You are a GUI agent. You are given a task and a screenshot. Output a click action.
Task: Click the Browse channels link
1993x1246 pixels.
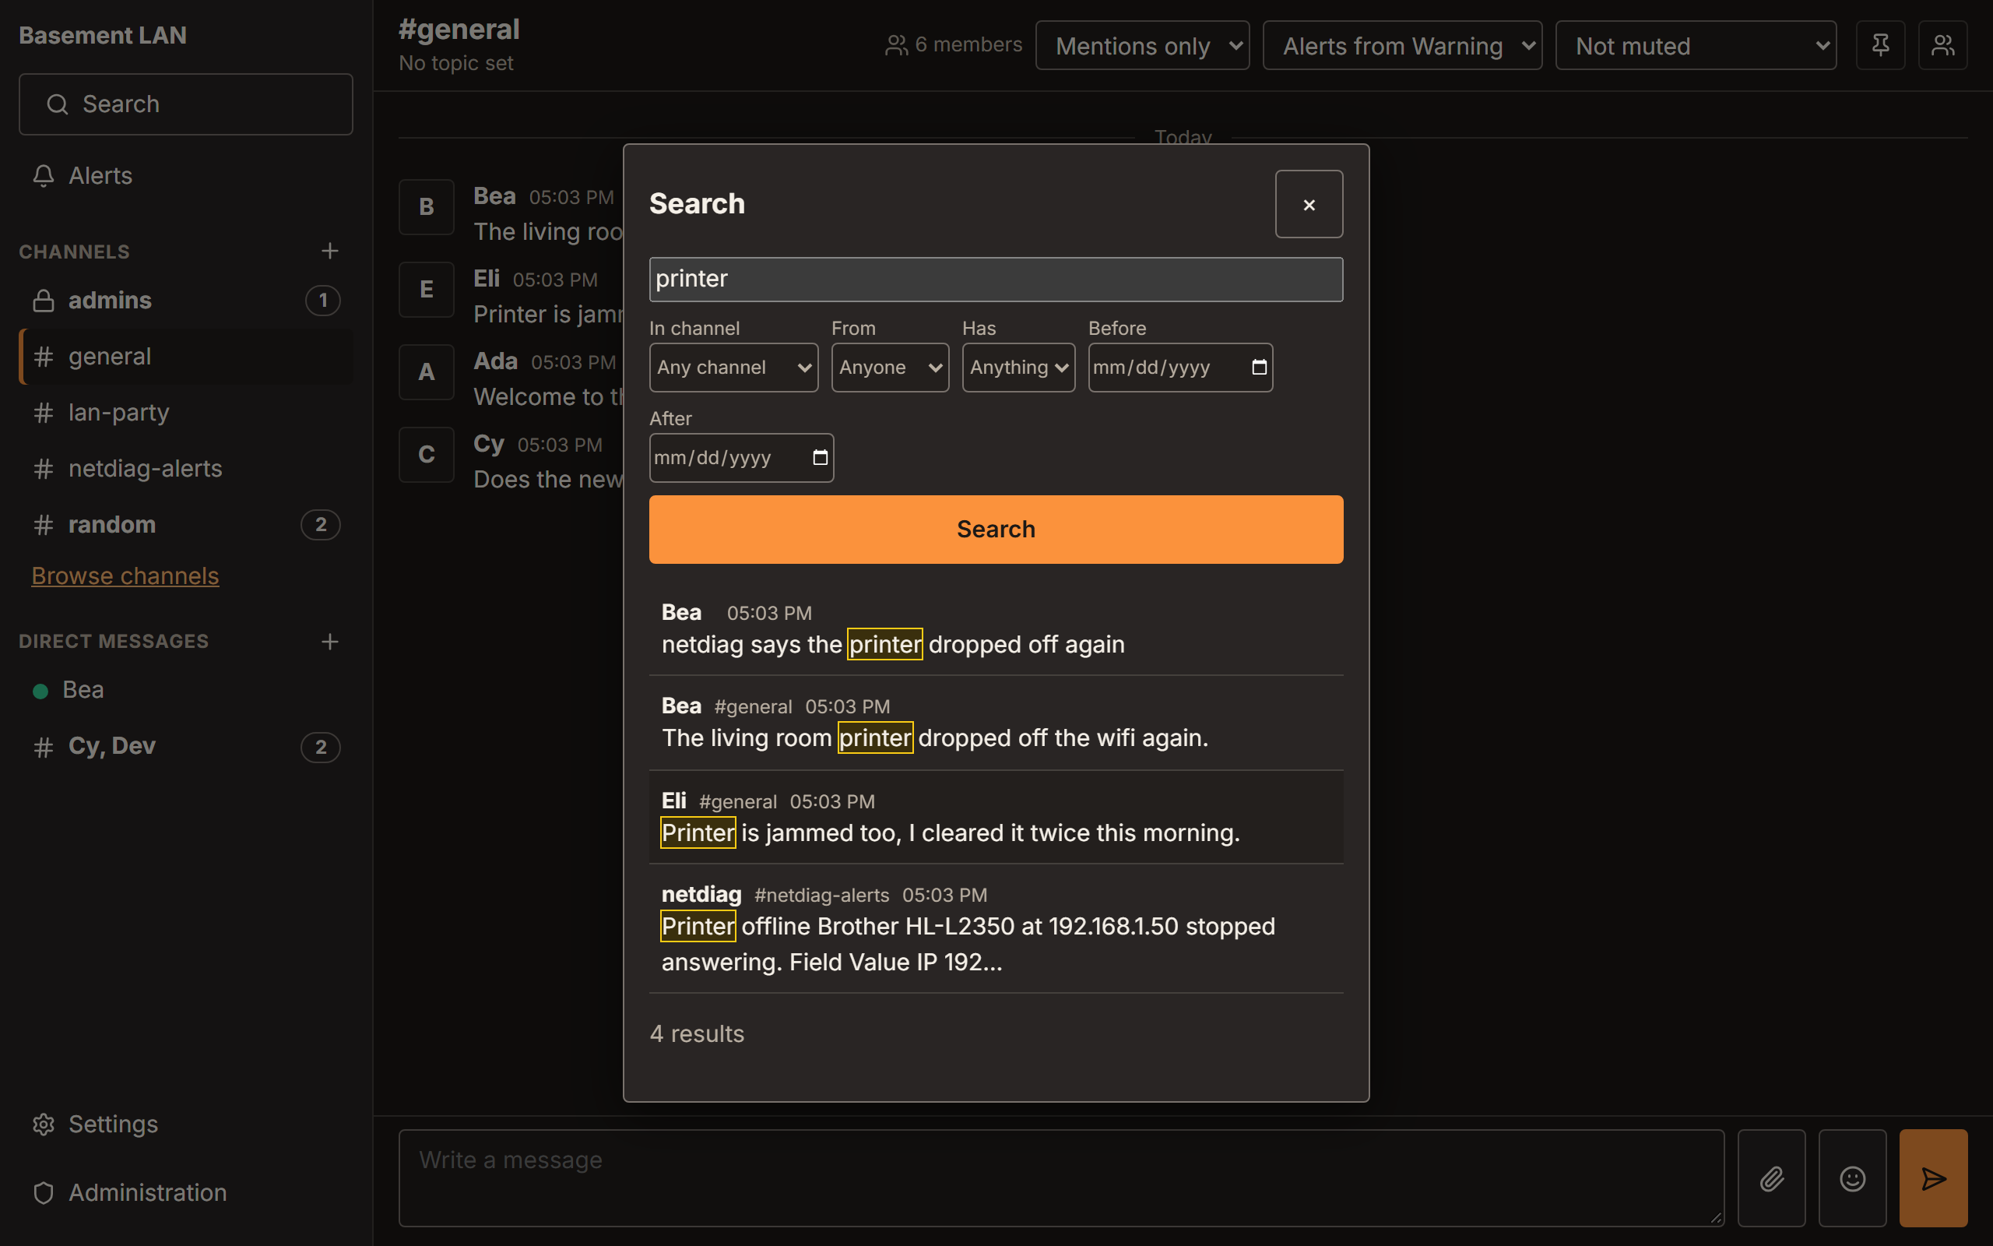[x=125, y=575]
